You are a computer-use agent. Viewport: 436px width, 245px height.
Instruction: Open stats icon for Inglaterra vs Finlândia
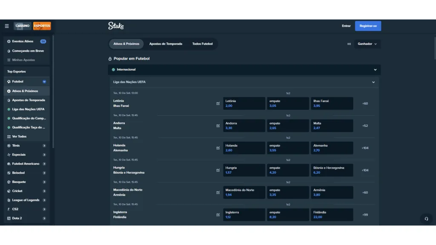[x=218, y=215]
